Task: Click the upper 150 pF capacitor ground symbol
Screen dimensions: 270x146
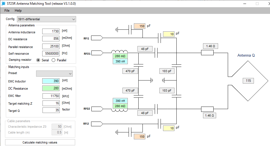Action: click(117, 30)
